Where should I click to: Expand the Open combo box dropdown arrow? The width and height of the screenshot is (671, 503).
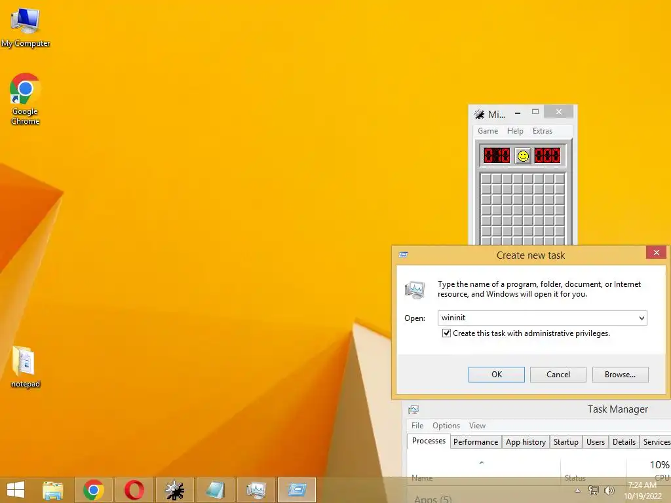click(x=642, y=318)
